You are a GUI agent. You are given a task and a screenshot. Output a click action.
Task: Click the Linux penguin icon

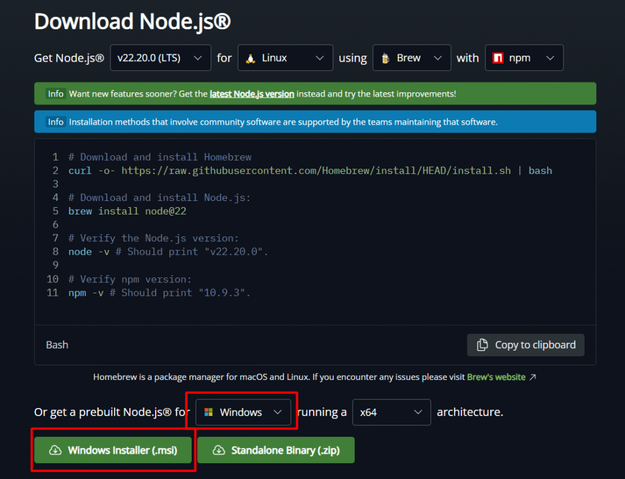pos(250,58)
